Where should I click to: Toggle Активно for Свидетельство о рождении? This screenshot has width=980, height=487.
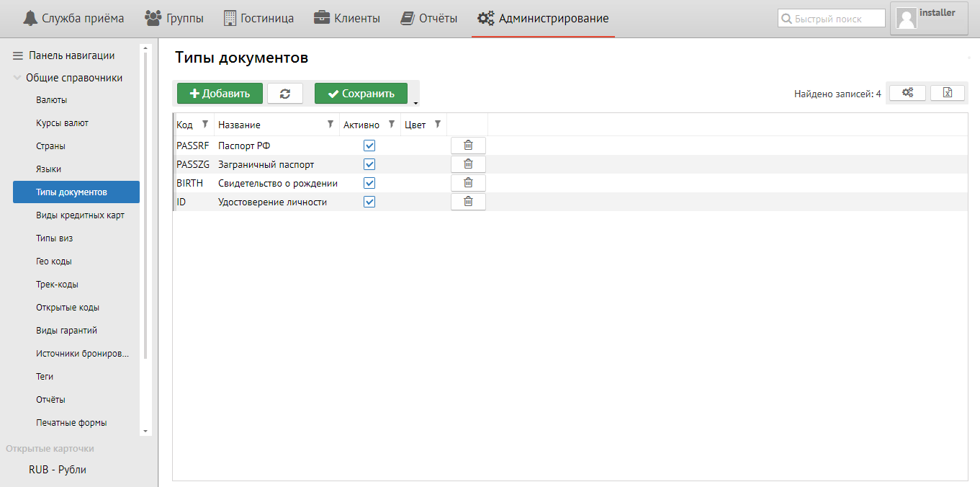tap(369, 183)
